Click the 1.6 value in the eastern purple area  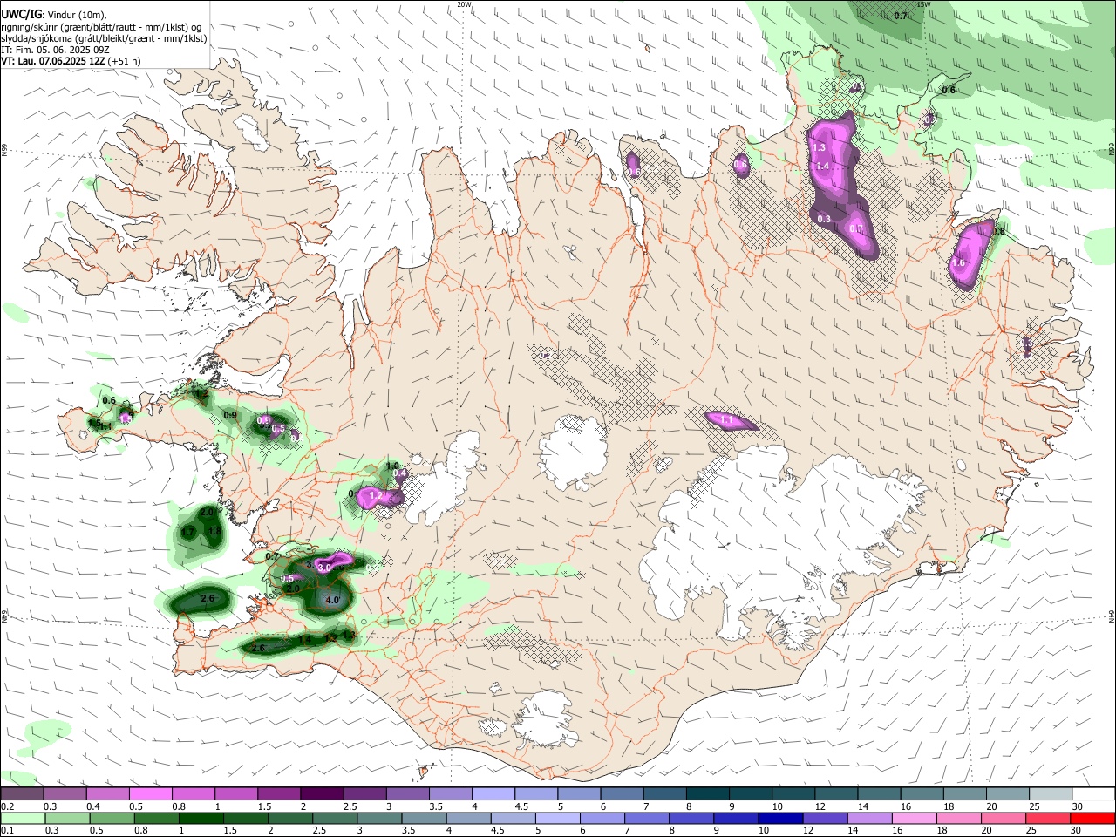tap(959, 262)
